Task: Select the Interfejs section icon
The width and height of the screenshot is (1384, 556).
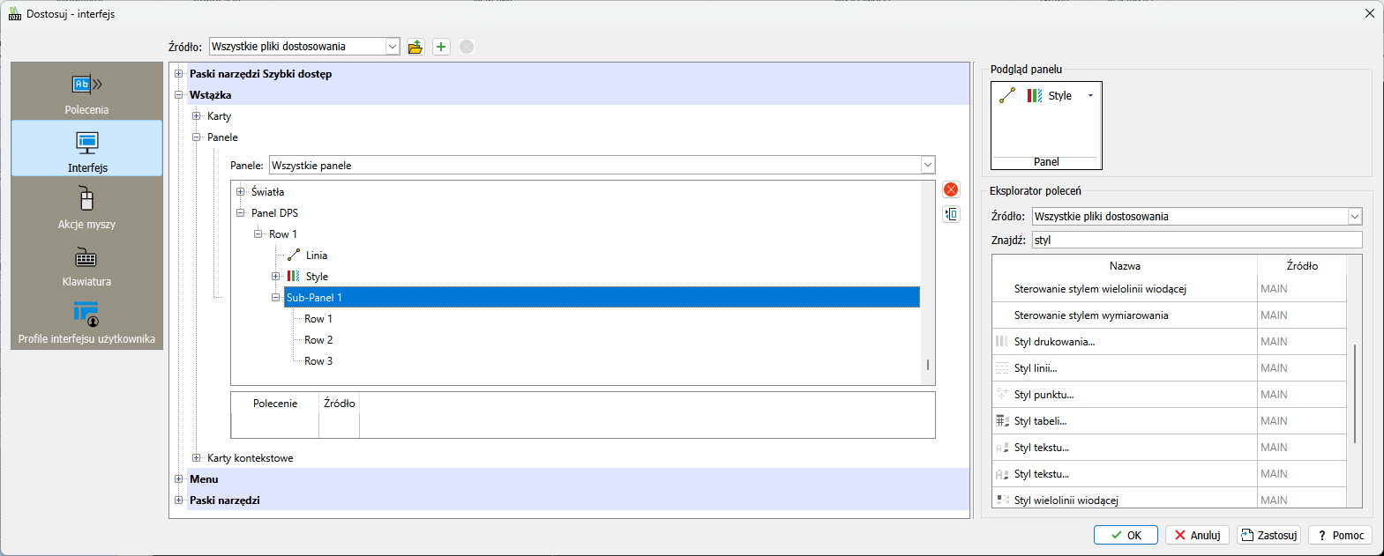Action: [x=86, y=143]
